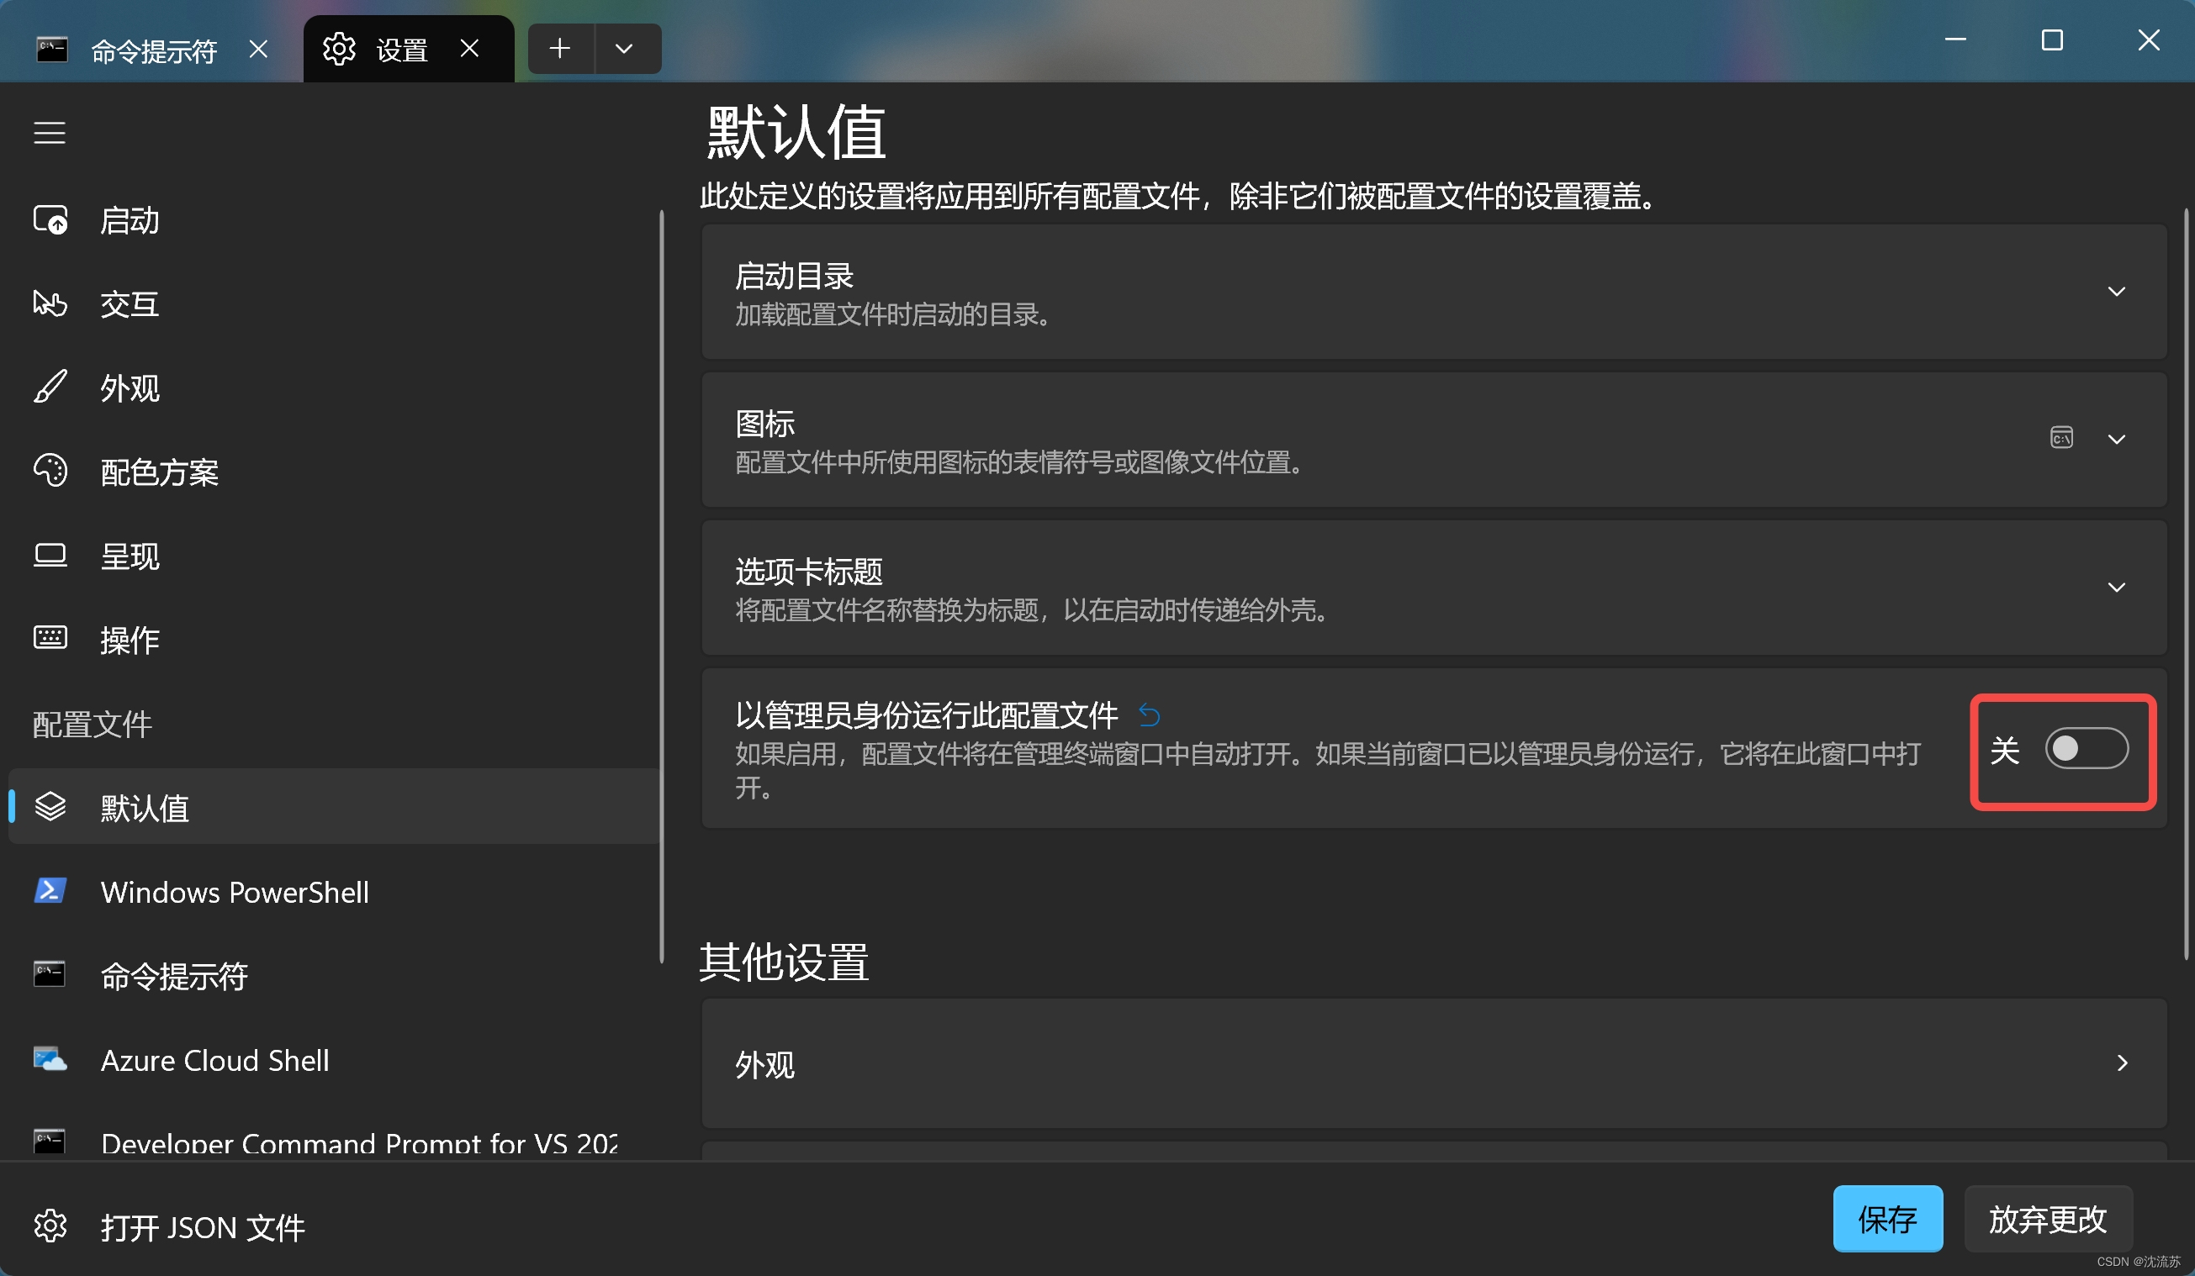Image resolution: width=2195 pixels, height=1276 pixels.
Task: Expand the 图标 icon setting
Action: pos(2116,440)
